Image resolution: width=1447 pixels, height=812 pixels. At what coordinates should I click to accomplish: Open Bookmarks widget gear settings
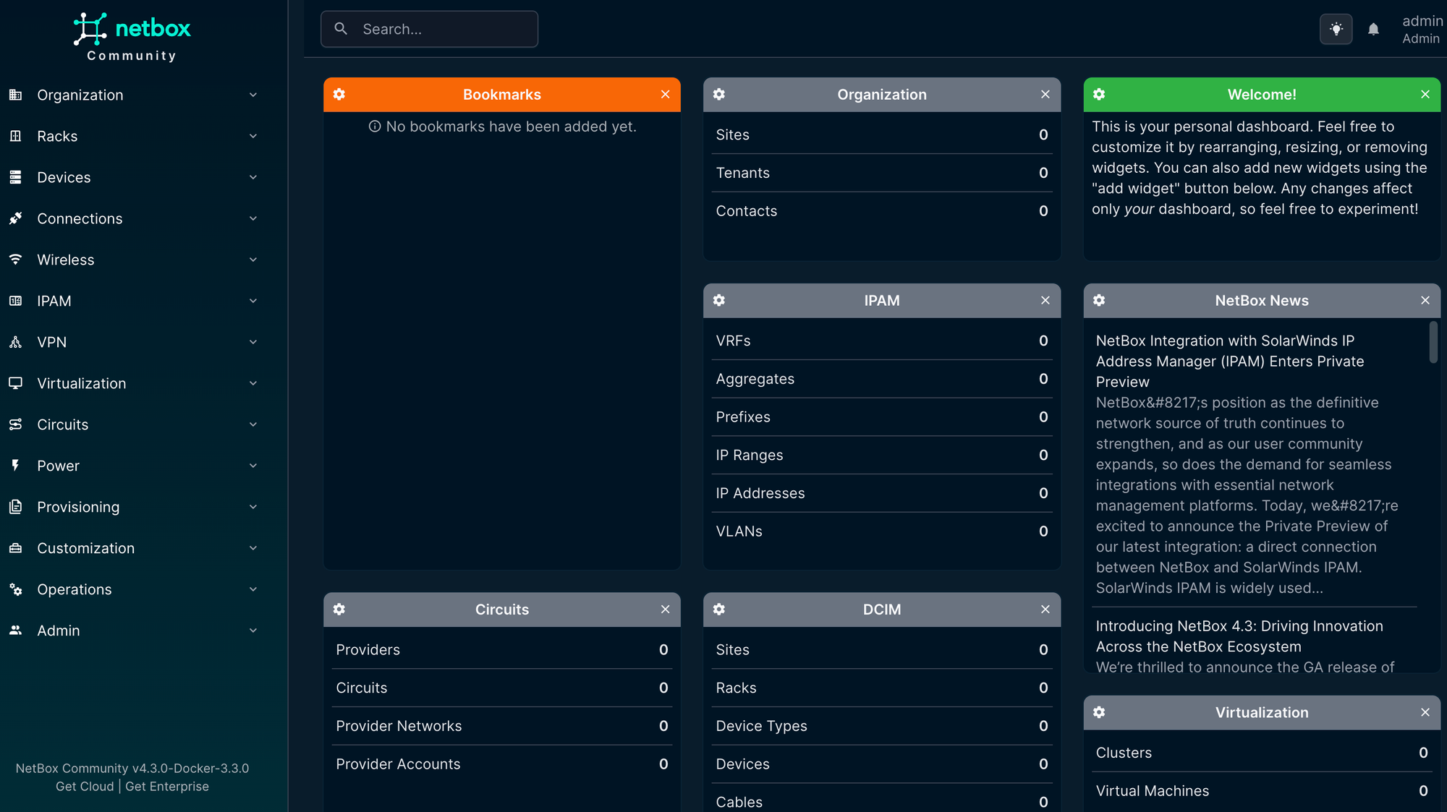point(339,95)
